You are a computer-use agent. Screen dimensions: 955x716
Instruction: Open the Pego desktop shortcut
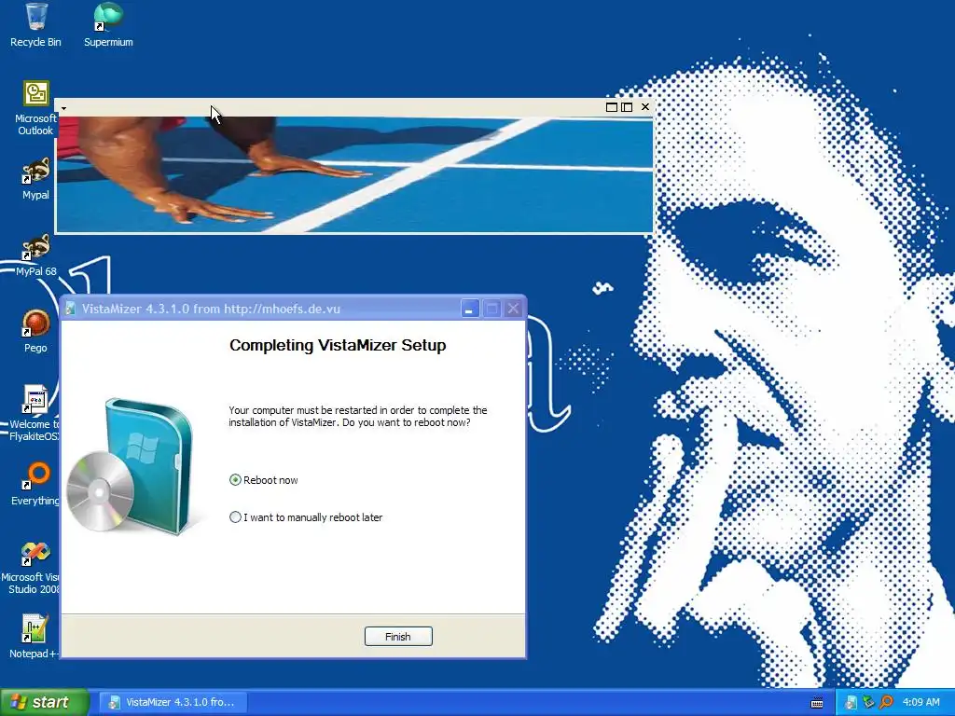[x=36, y=332]
